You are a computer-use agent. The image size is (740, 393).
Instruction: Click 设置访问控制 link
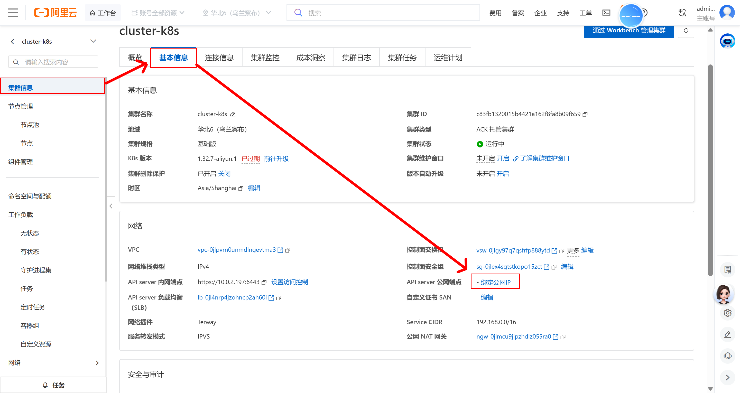(290, 282)
